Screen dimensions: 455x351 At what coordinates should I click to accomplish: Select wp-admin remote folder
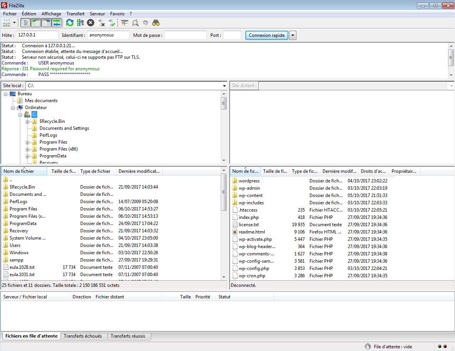point(249,188)
